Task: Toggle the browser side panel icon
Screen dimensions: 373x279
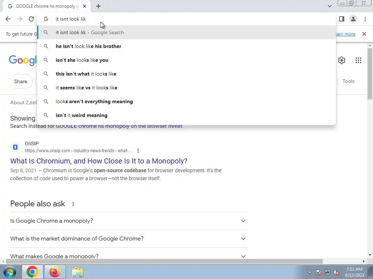Action: point(342,19)
